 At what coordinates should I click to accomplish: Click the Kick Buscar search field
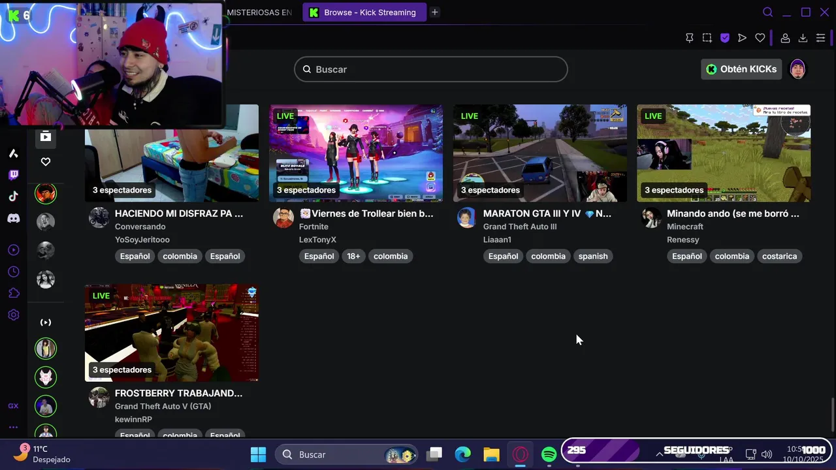(431, 69)
